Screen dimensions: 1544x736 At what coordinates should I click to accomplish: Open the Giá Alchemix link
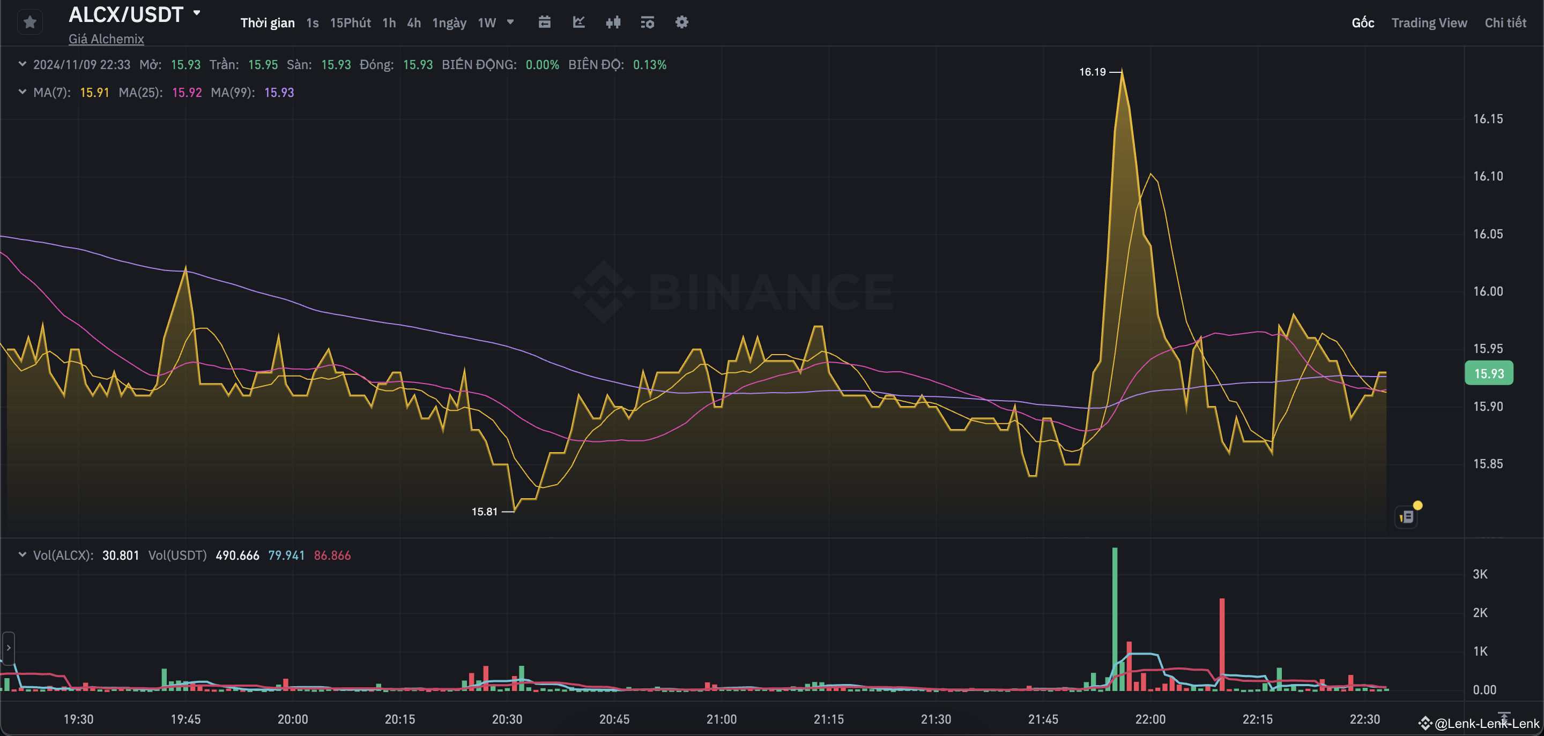(x=106, y=39)
